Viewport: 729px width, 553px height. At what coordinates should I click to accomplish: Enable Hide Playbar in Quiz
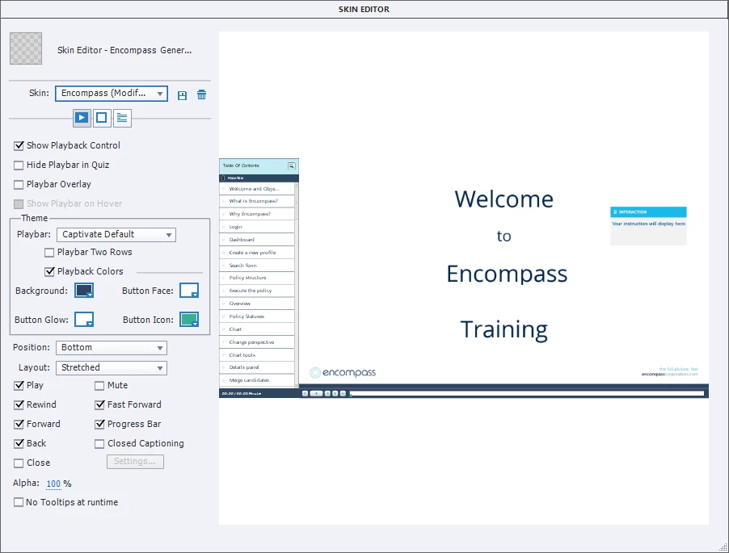coord(19,165)
